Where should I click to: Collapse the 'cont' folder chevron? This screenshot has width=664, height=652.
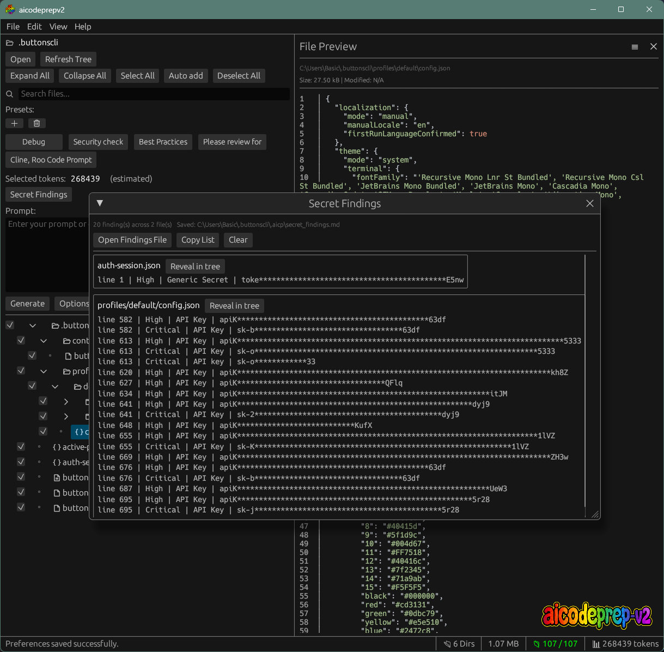point(44,341)
